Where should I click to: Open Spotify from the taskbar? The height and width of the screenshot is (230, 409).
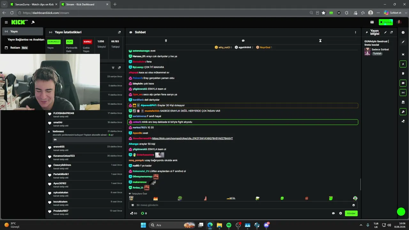point(229,225)
